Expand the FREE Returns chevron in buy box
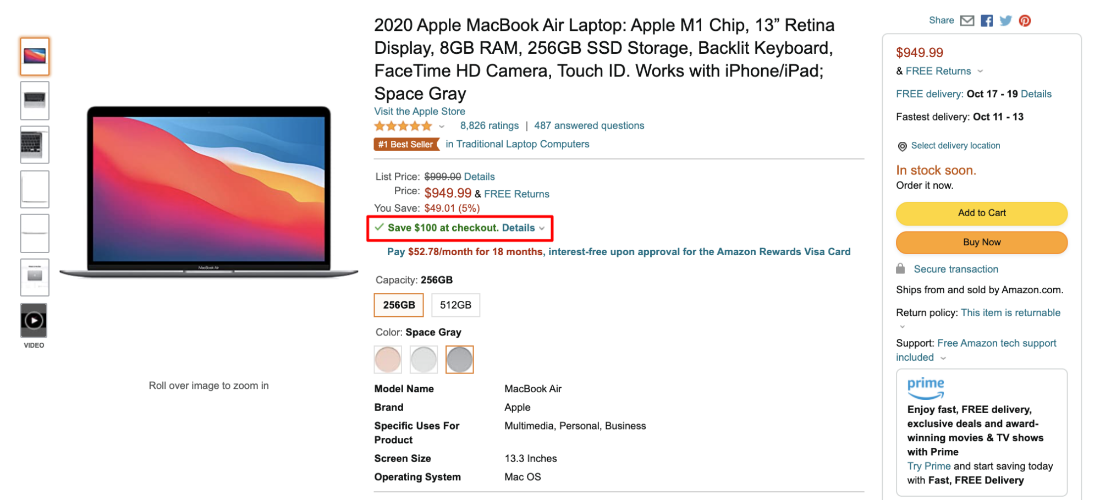 tap(980, 72)
